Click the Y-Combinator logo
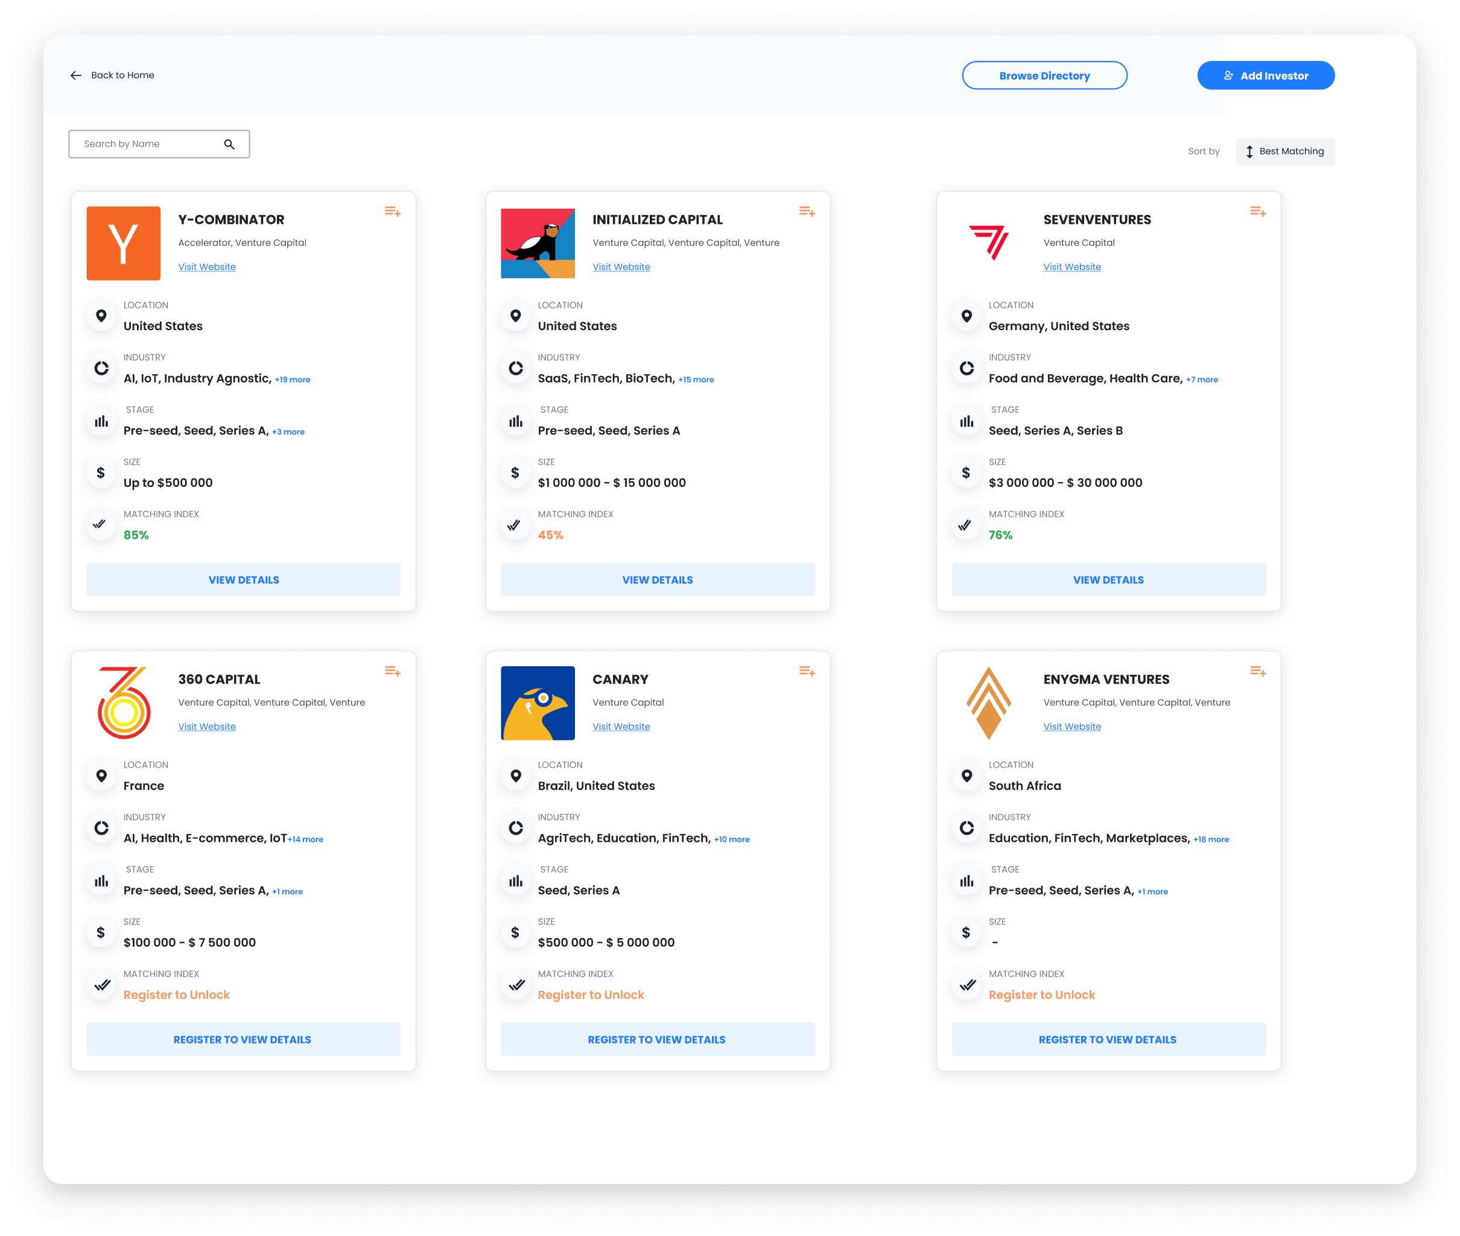 (123, 243)
